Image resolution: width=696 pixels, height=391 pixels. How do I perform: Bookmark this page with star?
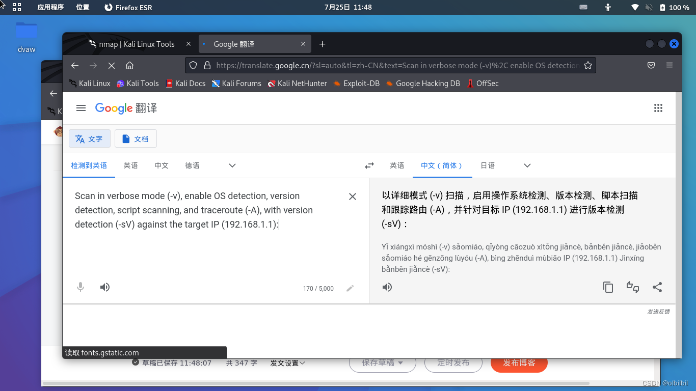(587, 65)
